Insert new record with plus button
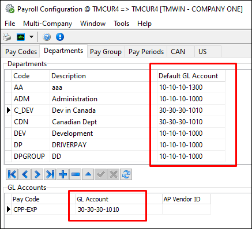 point(63,174)
